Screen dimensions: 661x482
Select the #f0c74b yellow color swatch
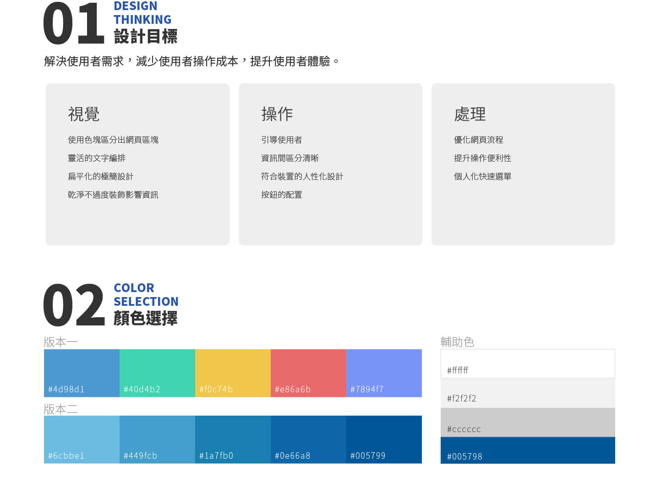[232, 373]
